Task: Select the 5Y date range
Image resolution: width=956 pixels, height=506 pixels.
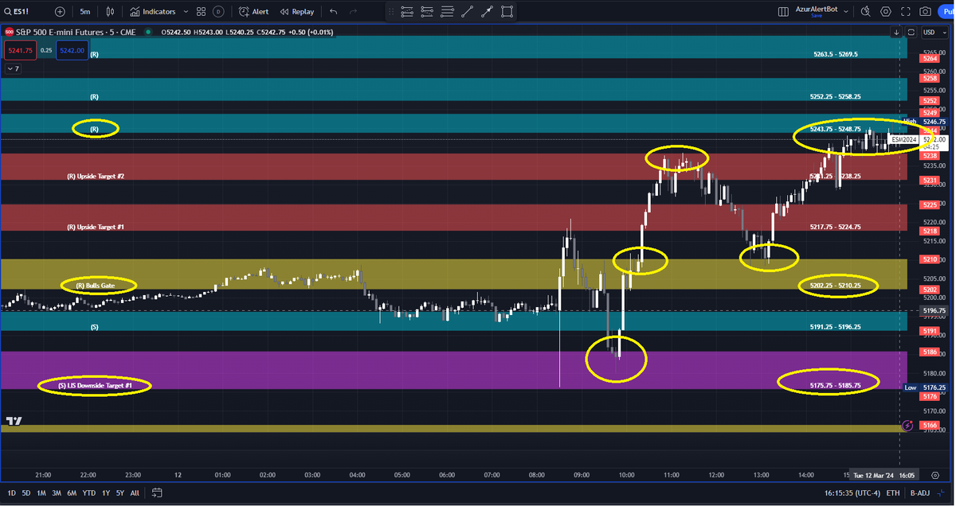Action: (120, 492)
